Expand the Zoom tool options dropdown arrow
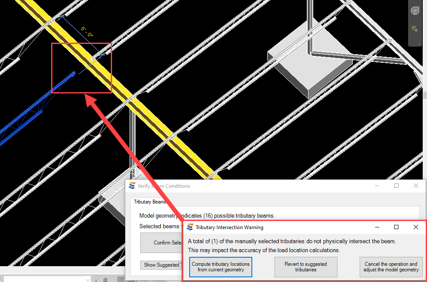The height and width of the screenshot is (282, 427). 414,37
